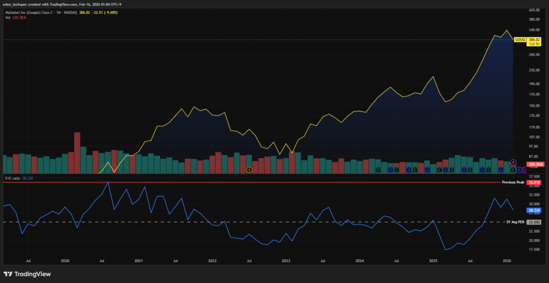The width and height of the screenshot is (549, 283).
Task: Click the 170.00 price axis value
Action: point(535,94)
